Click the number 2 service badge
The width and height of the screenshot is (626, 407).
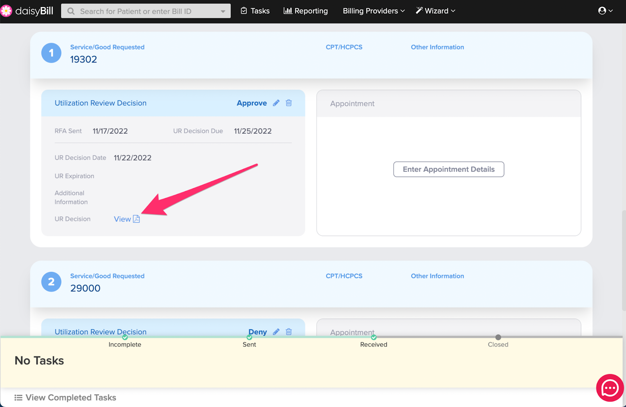tap(51, 282)
